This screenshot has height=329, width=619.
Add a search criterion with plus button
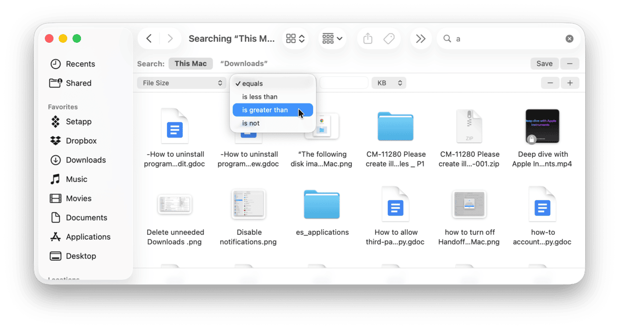(570, 83)
